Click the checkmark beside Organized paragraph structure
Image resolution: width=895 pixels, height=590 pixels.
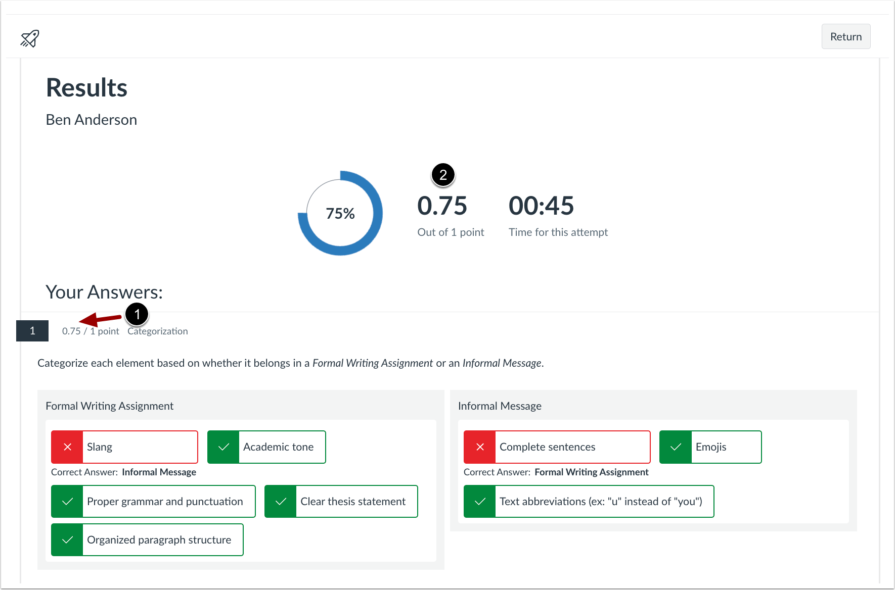click(x=67, y=539)
